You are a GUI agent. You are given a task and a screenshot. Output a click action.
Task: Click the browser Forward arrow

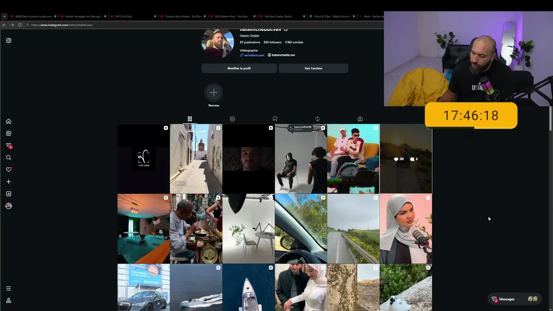(12, 25)
